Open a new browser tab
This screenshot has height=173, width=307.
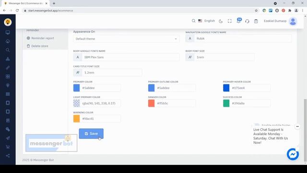[x=54, y=3]
